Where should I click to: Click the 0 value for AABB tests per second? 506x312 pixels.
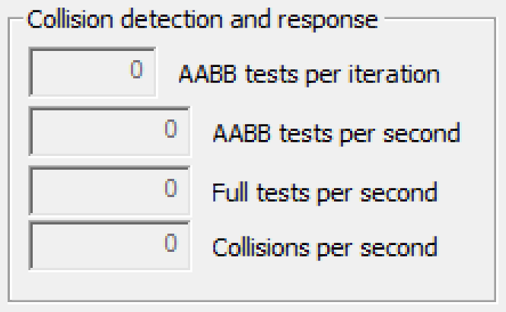(x=170, y=129)
